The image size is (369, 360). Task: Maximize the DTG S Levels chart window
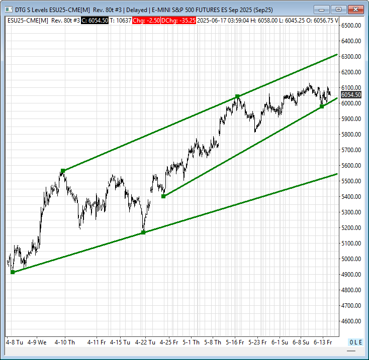pos(339,9)
